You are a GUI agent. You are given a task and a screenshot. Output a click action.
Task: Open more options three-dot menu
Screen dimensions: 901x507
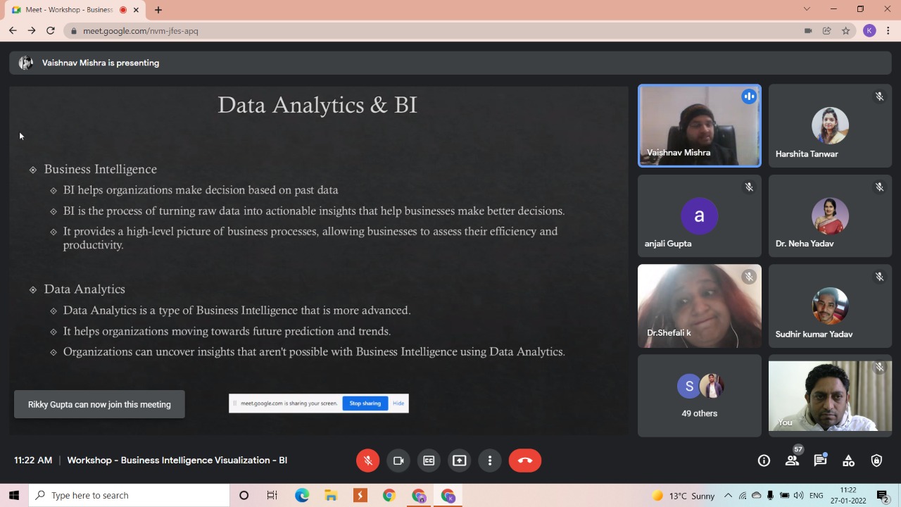[490, 461]
